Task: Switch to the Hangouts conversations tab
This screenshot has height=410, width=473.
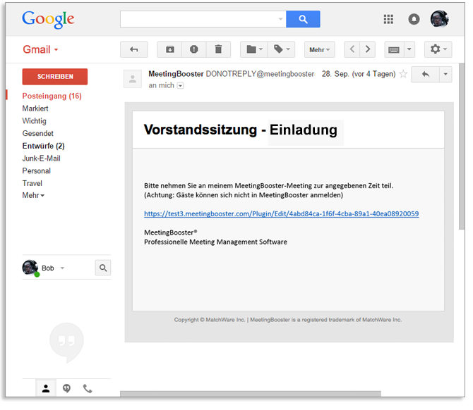Action: [x=66, y=389]
